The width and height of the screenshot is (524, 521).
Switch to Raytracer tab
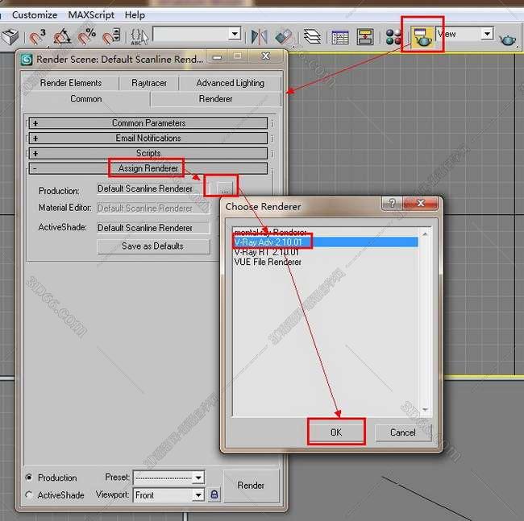click(x=148, y=83)
